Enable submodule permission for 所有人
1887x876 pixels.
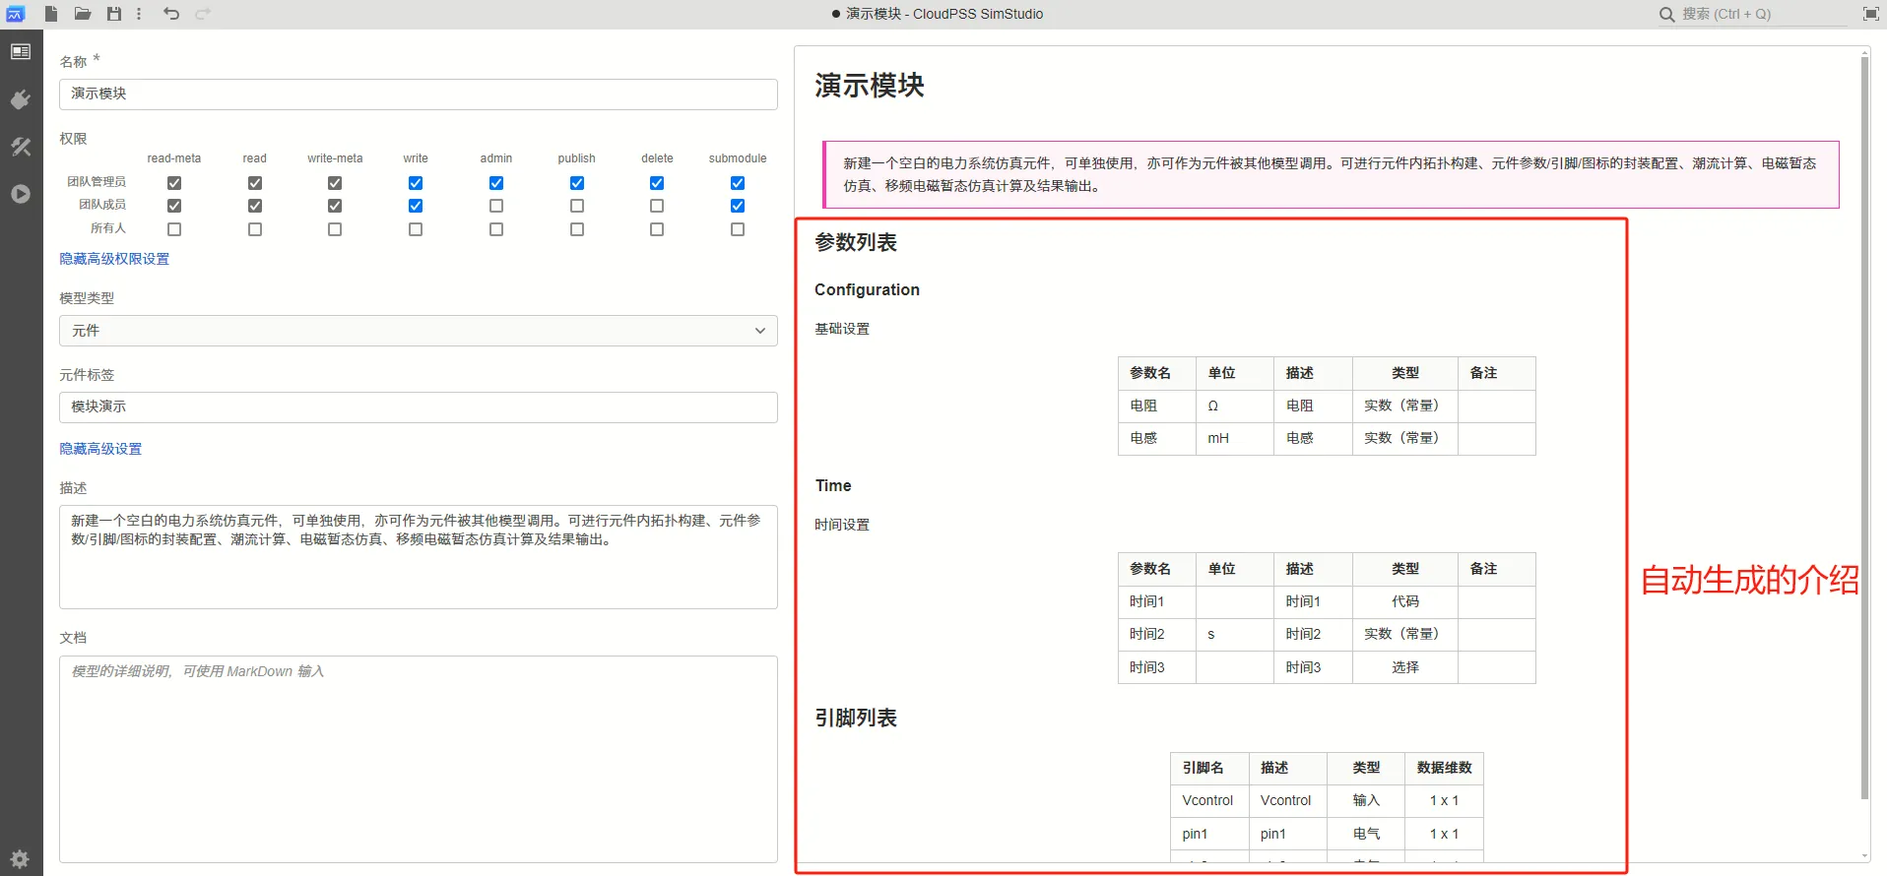738,229
